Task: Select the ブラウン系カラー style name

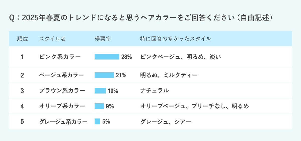Action: point(62,90)
